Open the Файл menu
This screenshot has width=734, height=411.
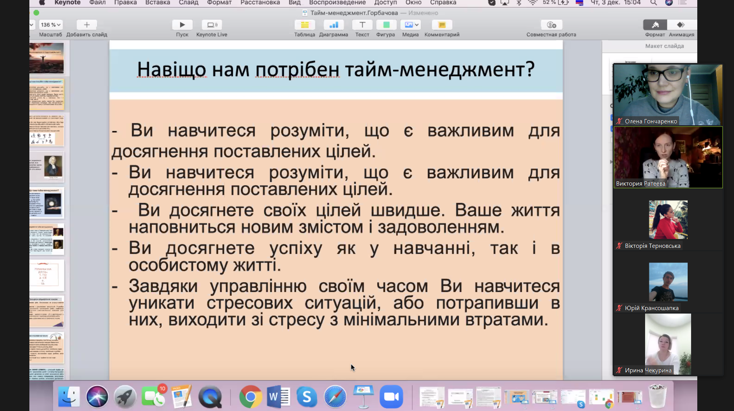coord(97,3)
